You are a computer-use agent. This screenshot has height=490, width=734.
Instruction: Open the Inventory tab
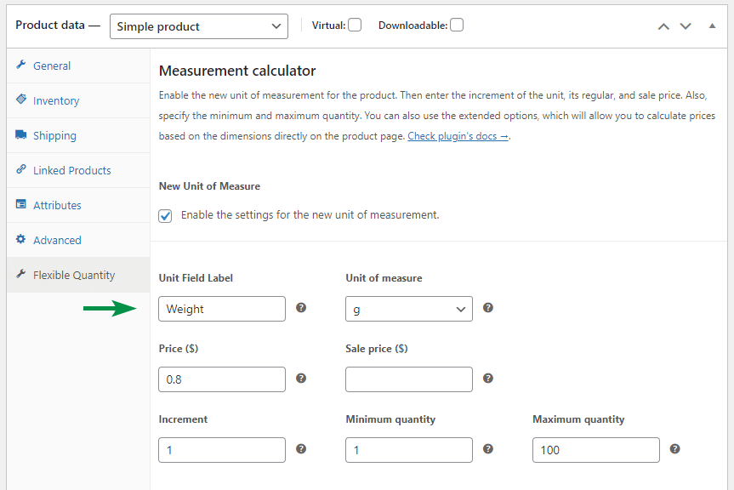78,100
